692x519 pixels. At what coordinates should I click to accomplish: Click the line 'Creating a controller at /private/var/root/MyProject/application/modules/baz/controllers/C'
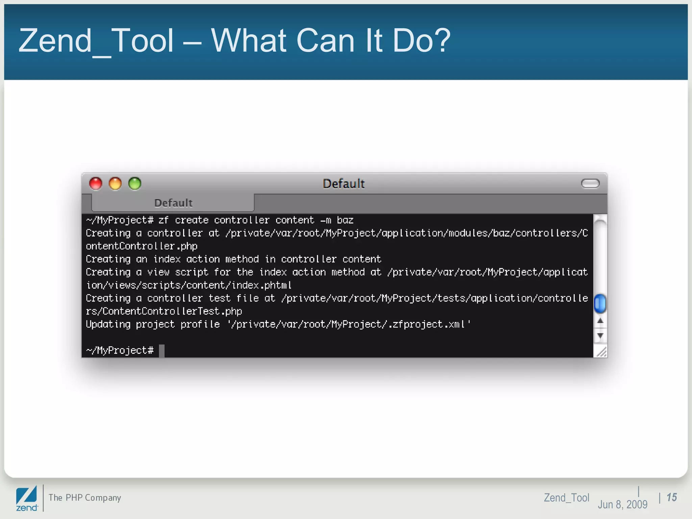pos(337,233)
